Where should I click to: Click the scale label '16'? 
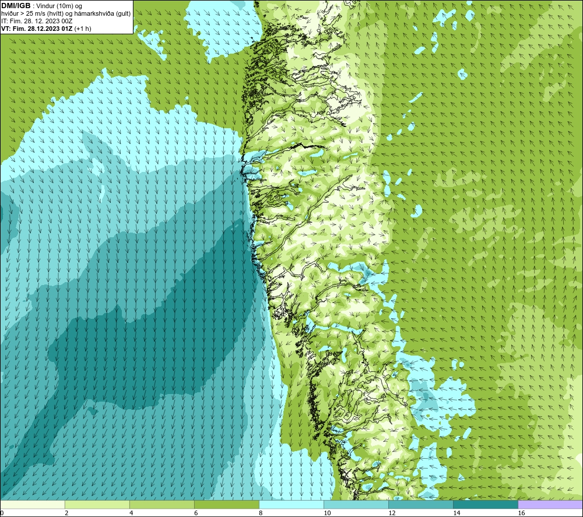pyautogui.click(x=521, y=513)
